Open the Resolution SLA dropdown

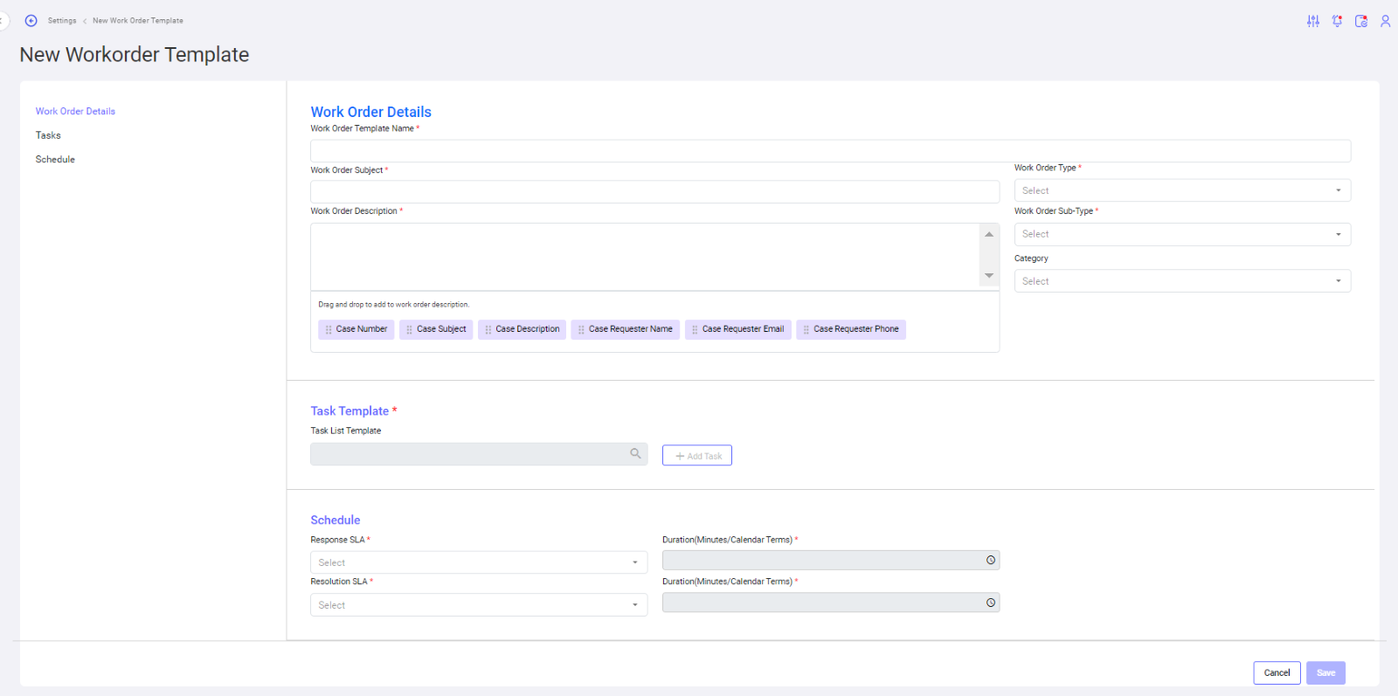[479, 605]
